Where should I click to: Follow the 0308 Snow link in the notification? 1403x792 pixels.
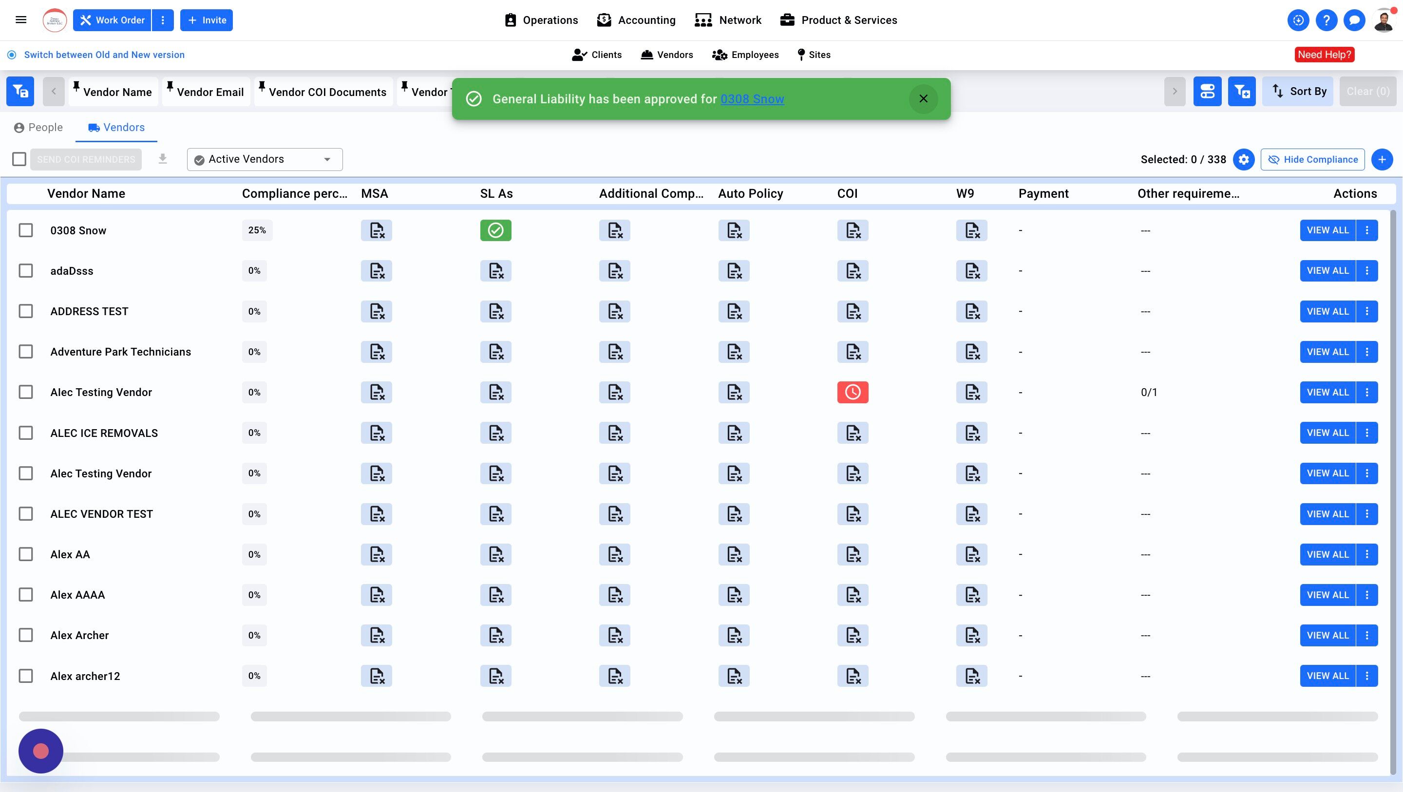pyautogui.click(x=752, y=98)
